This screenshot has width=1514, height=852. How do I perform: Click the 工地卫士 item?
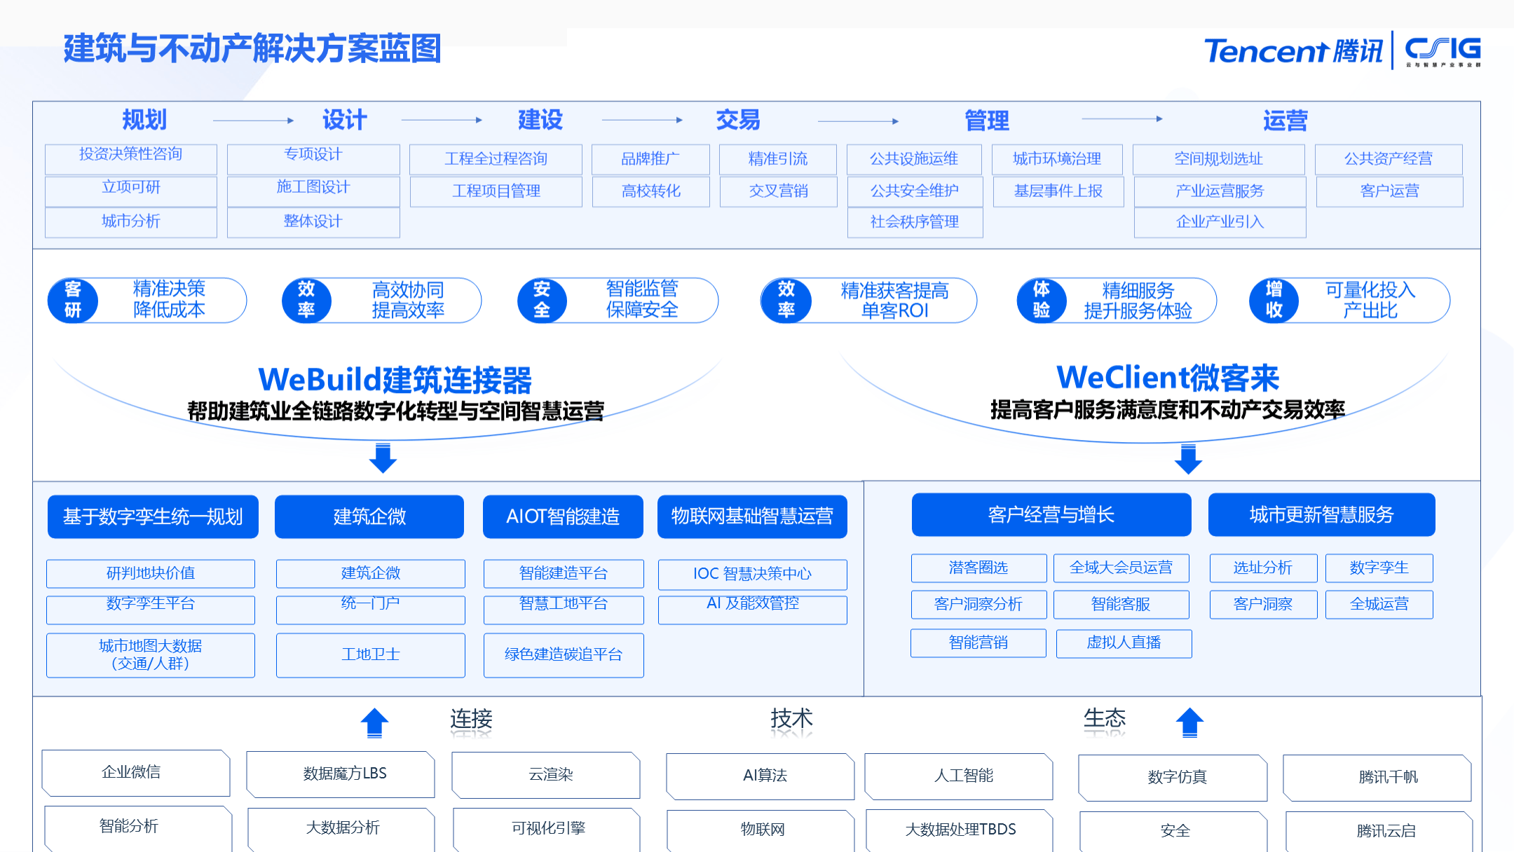pyautogui.click(x=371, y=655)
